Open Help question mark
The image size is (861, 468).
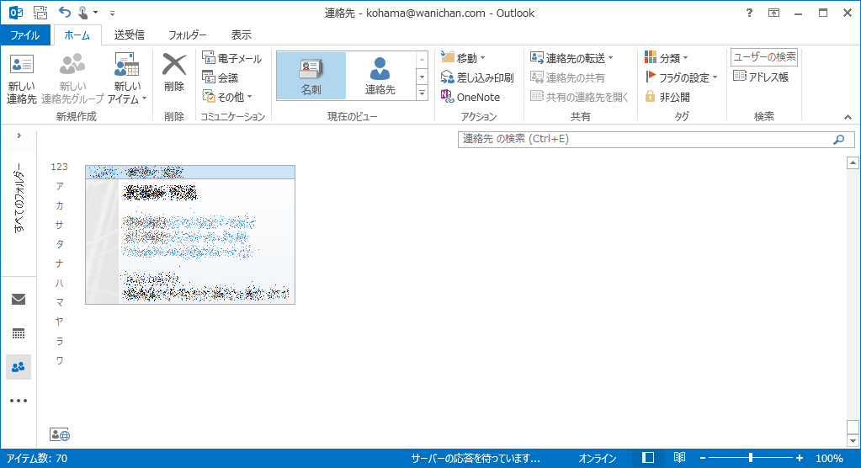750,13
